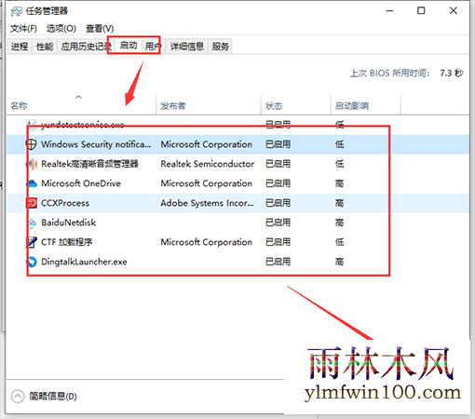Click 低 startup impact in the CTF 加载程序 row

coord(339,242)
